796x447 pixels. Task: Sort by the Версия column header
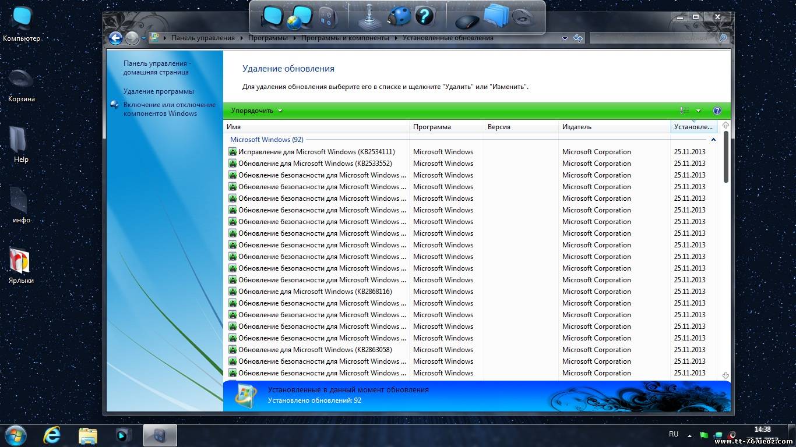coord(521,127)
